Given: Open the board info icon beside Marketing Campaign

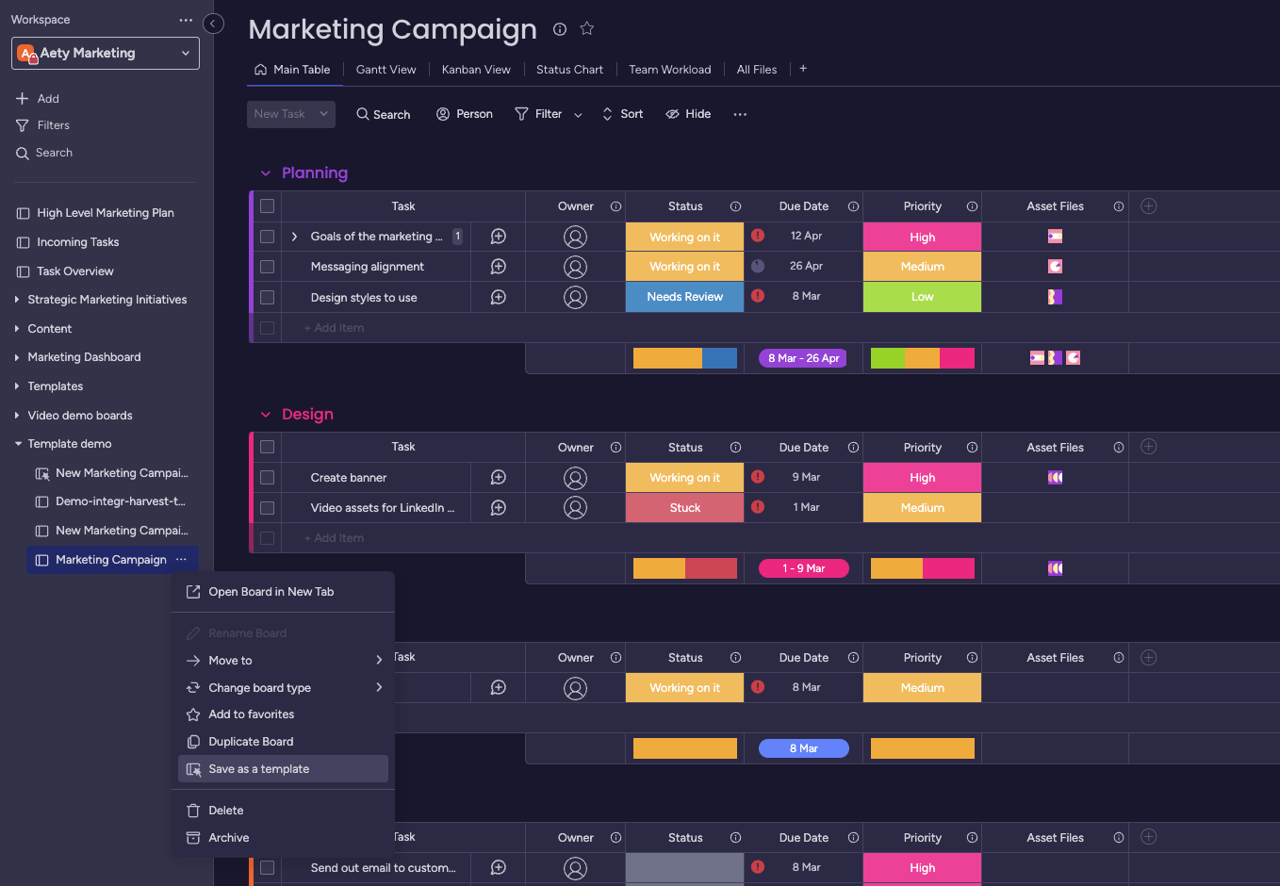Looking at the screenshot, I should pos(559,29).
